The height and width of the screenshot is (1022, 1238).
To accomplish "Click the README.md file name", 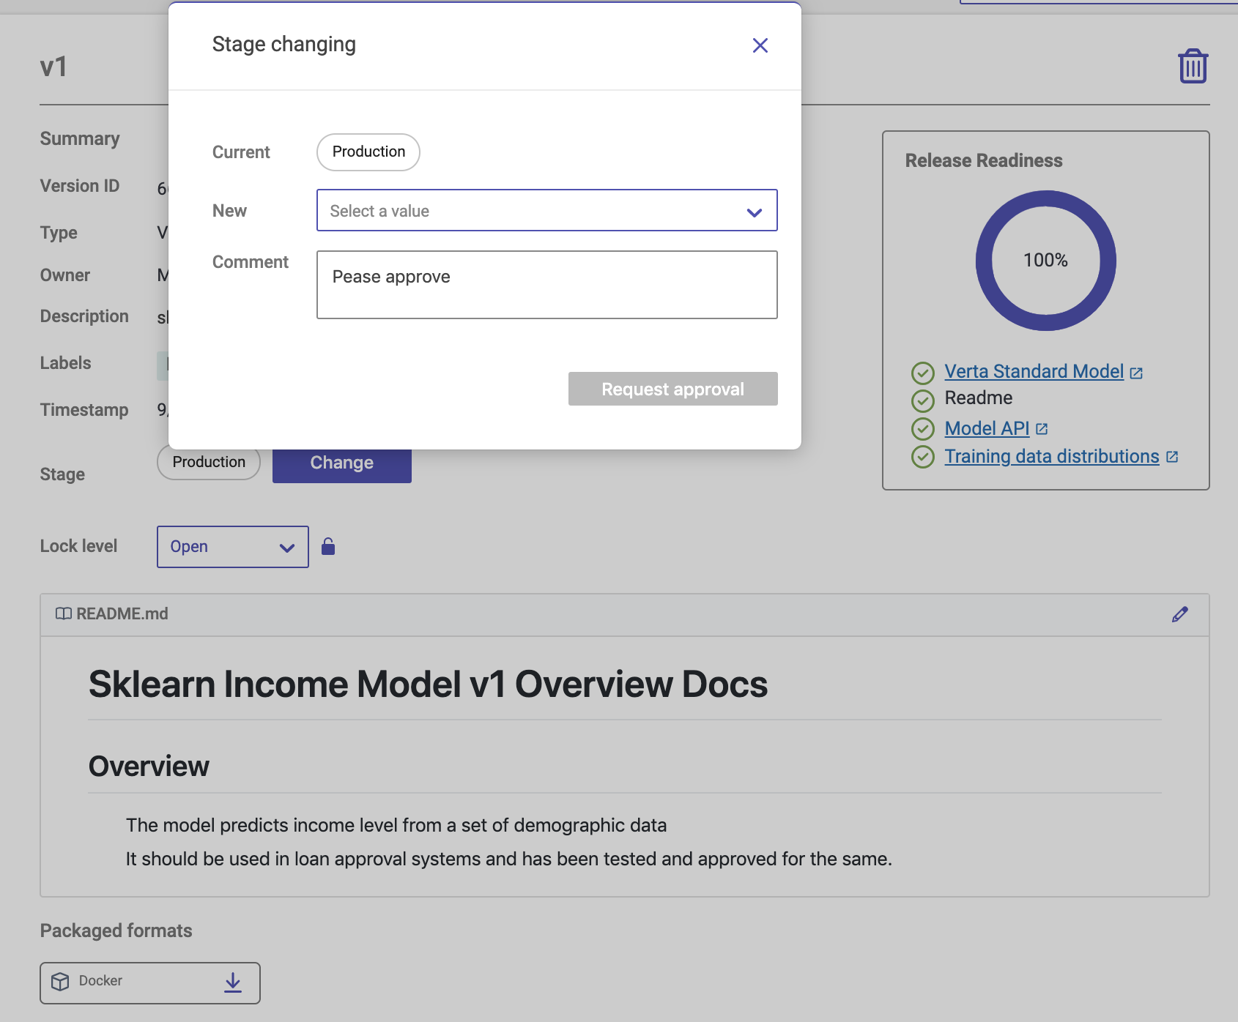I will [x=122, y=613].
